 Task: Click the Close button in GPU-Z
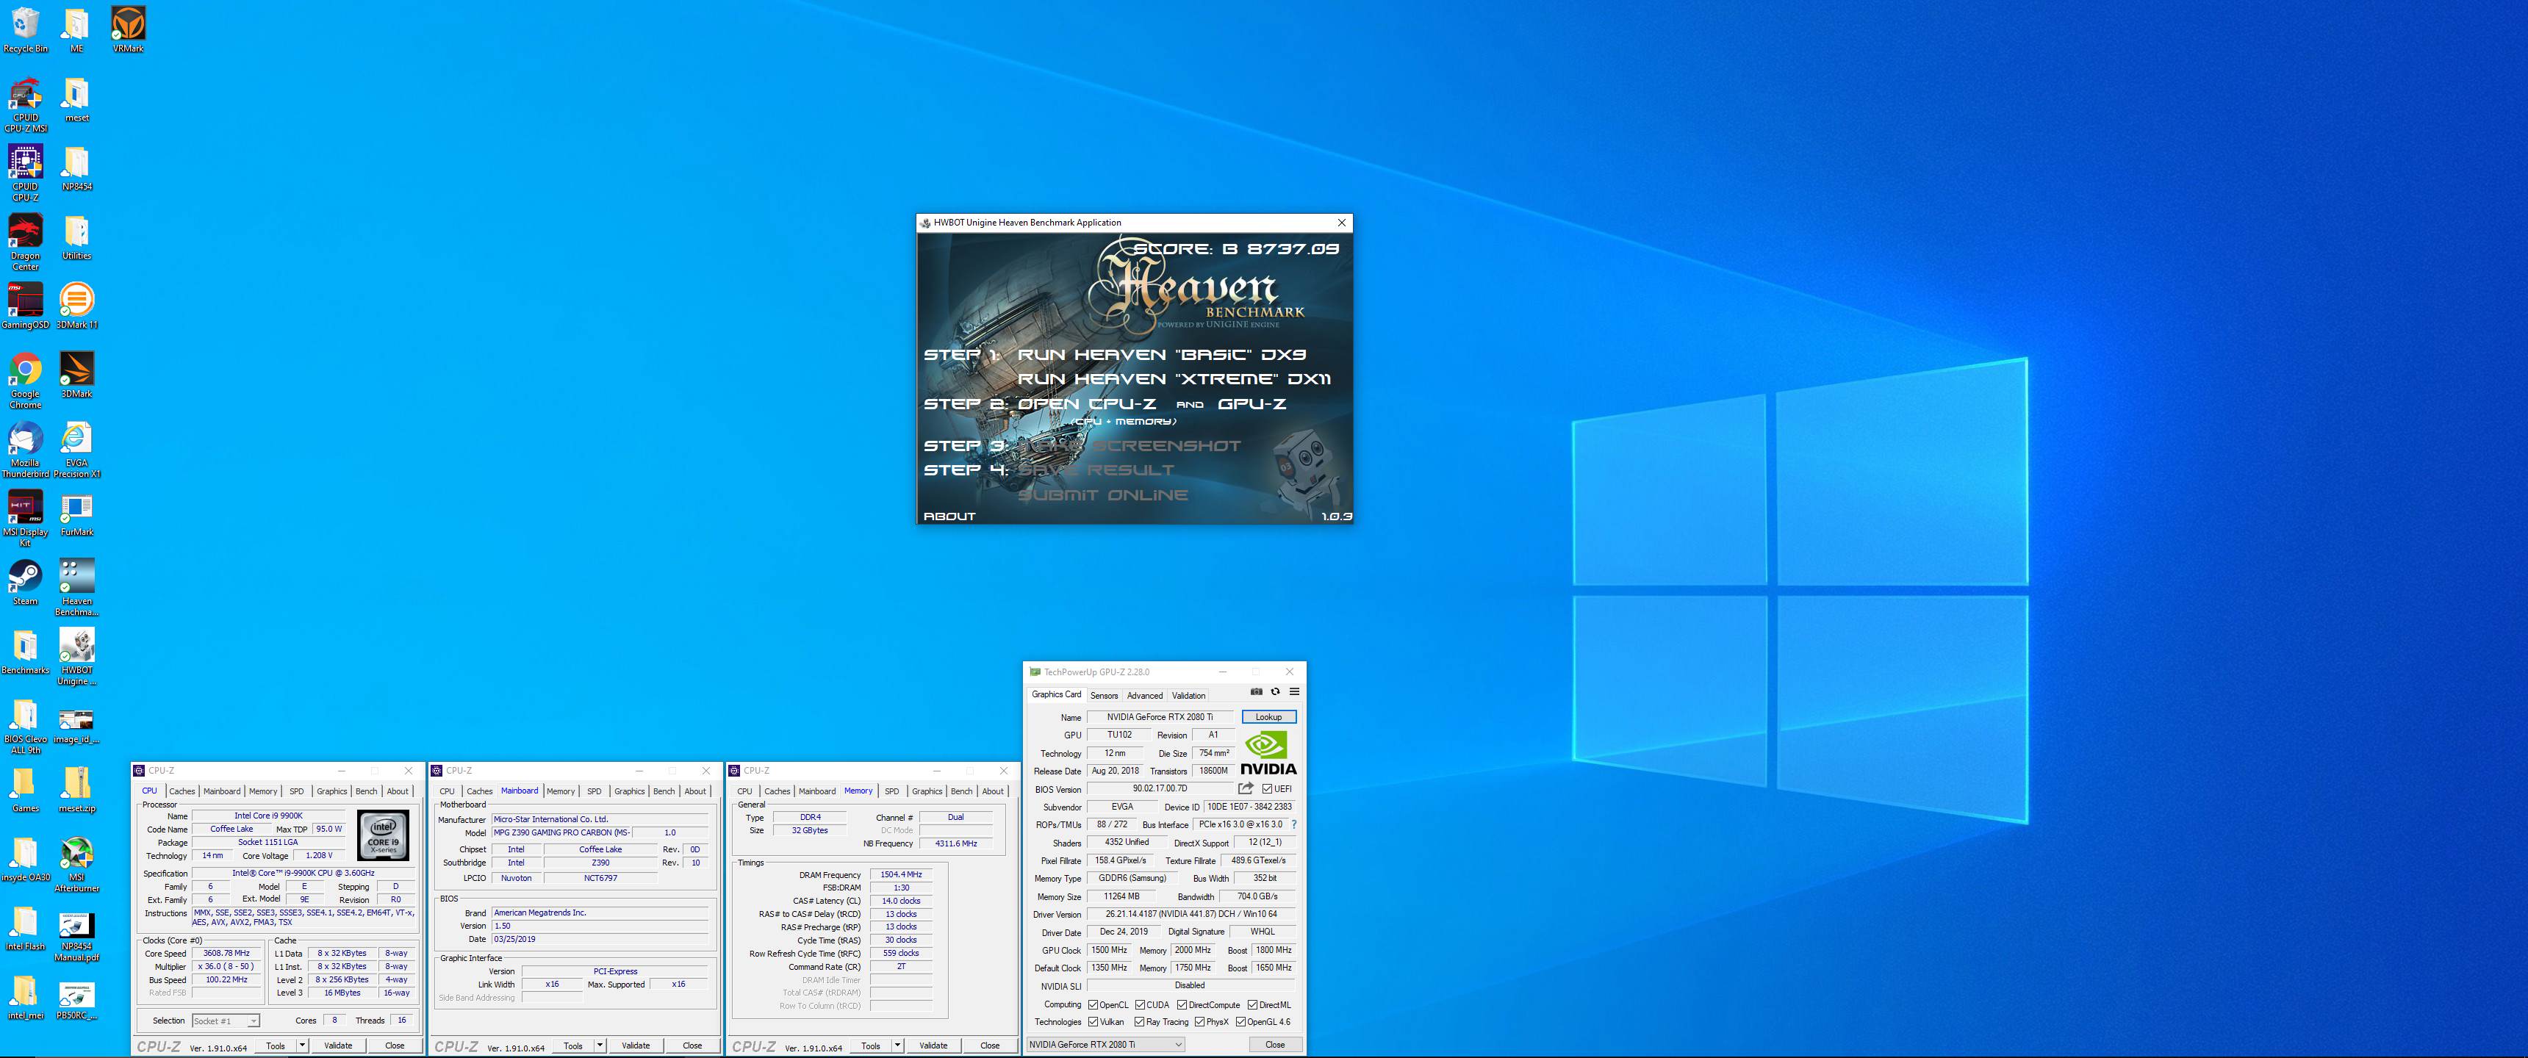(x=1275, y=1044)
